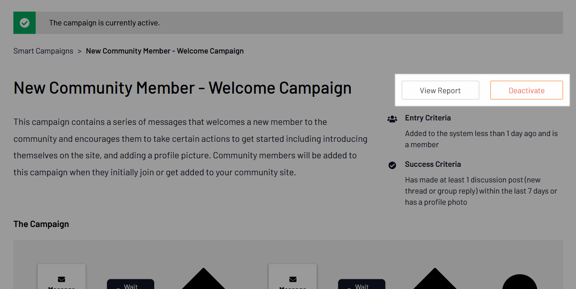Click the first Message step card
The image size is (576, 289).
(61, 282)
